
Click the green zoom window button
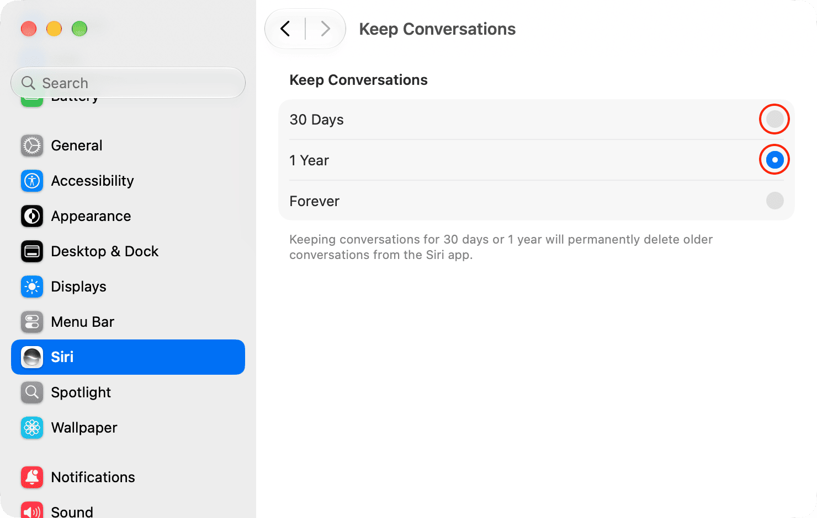click(79, 29)
